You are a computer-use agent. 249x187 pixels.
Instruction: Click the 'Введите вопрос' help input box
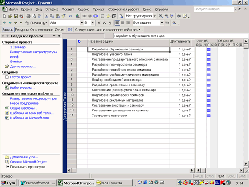click(x=214, y=9)
